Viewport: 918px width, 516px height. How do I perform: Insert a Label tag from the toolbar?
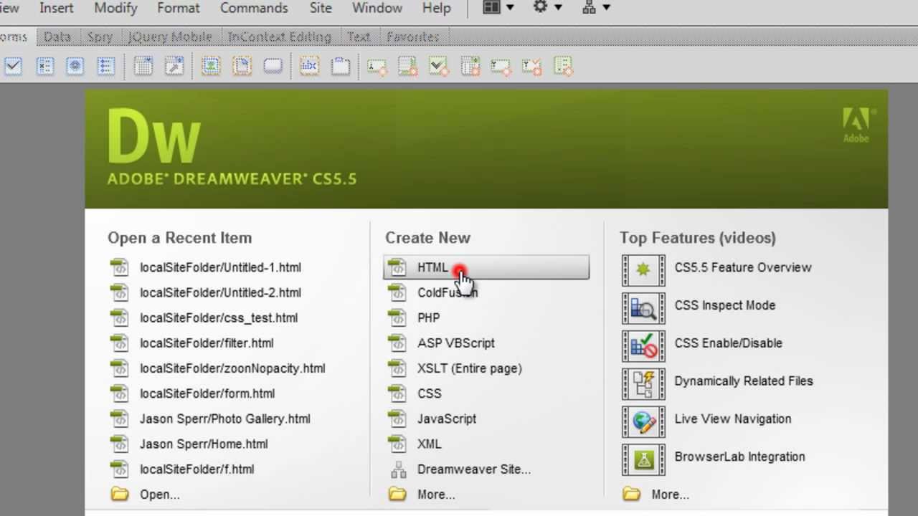[309, 67]
